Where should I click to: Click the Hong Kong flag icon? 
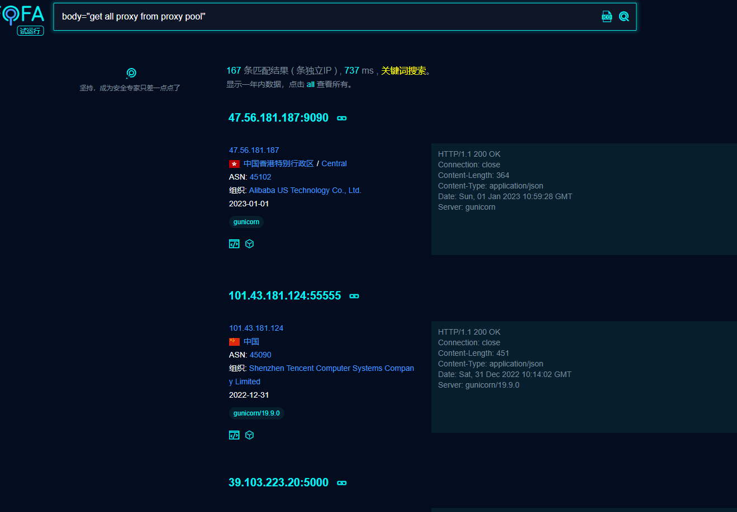pos(235,164)
